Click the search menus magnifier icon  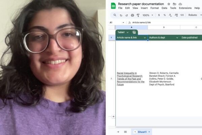coord(115,15)
